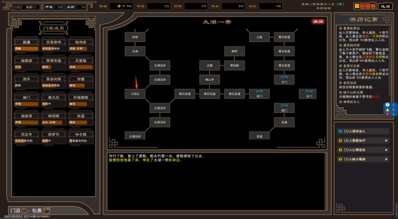Image resolution: width=398 pixels, height=219 pixels.
Task: Select the 田地 map node
Action: [x=135, y=37]
